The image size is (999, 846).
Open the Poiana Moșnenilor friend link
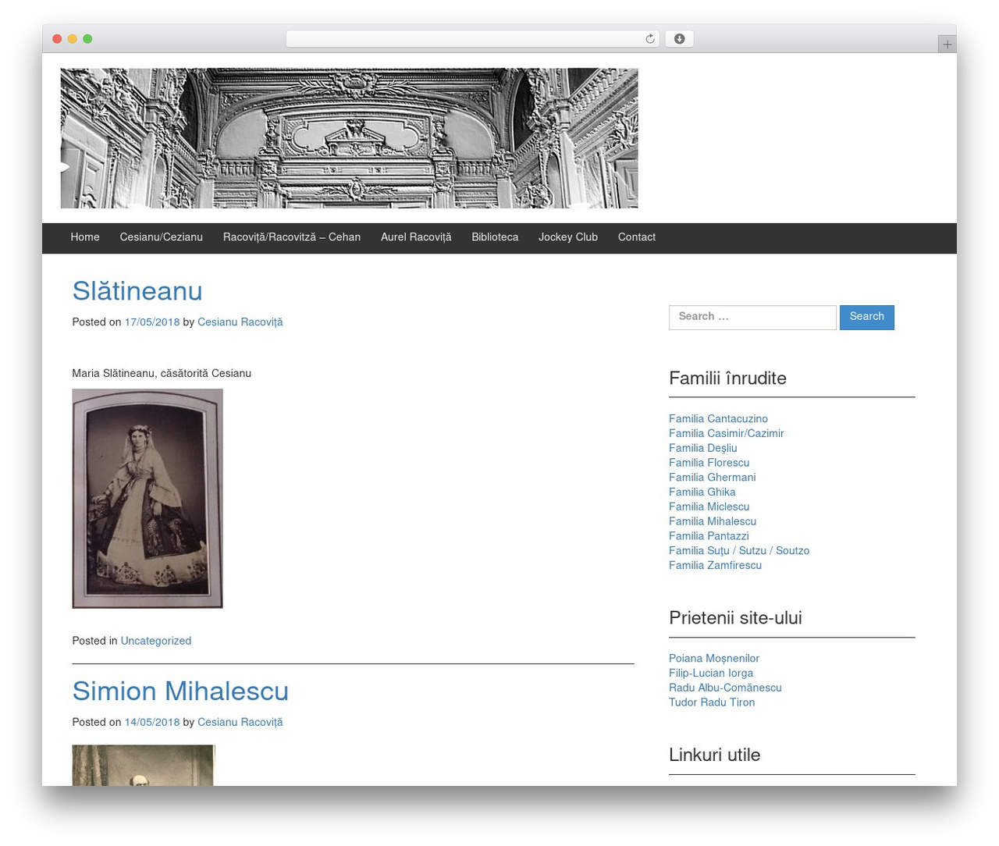point(714,659)
